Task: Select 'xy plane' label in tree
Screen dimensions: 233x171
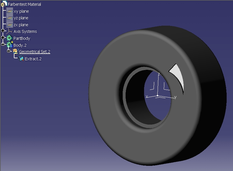Action: 21,11
